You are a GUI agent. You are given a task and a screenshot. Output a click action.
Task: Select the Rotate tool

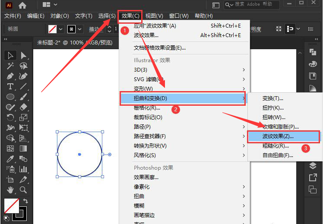[10, 117]
